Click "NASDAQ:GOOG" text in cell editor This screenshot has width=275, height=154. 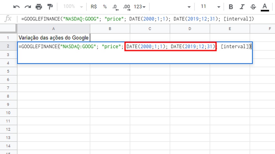pyautogui.click(x=78, y=47)
